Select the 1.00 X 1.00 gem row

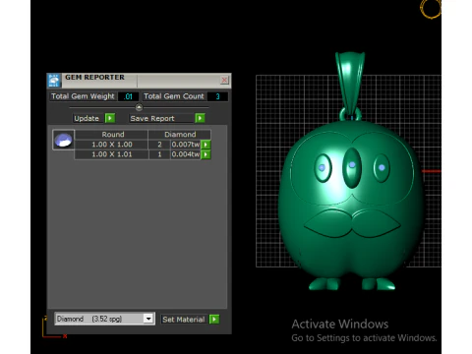point(143,145)
